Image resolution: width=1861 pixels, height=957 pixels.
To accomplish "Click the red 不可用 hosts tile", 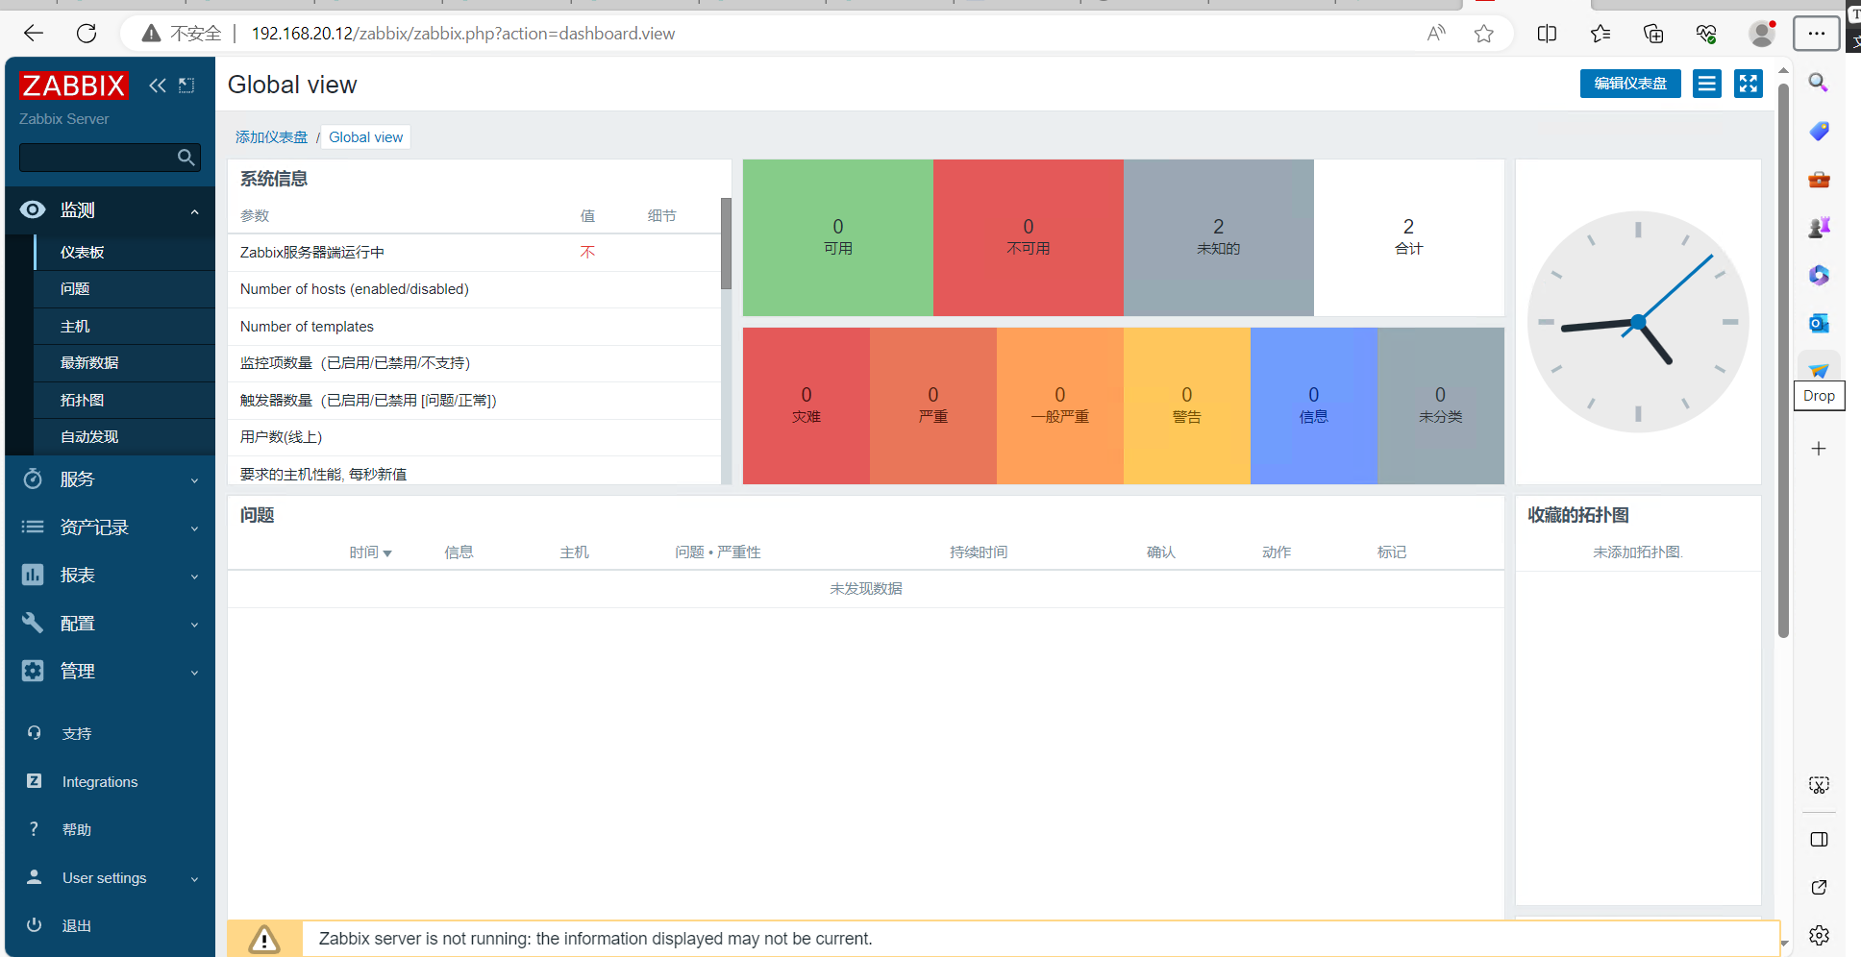I will pos(1029,237).
